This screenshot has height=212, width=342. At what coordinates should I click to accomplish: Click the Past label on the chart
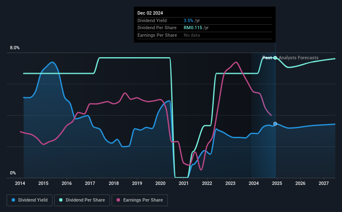pos(267,58)
